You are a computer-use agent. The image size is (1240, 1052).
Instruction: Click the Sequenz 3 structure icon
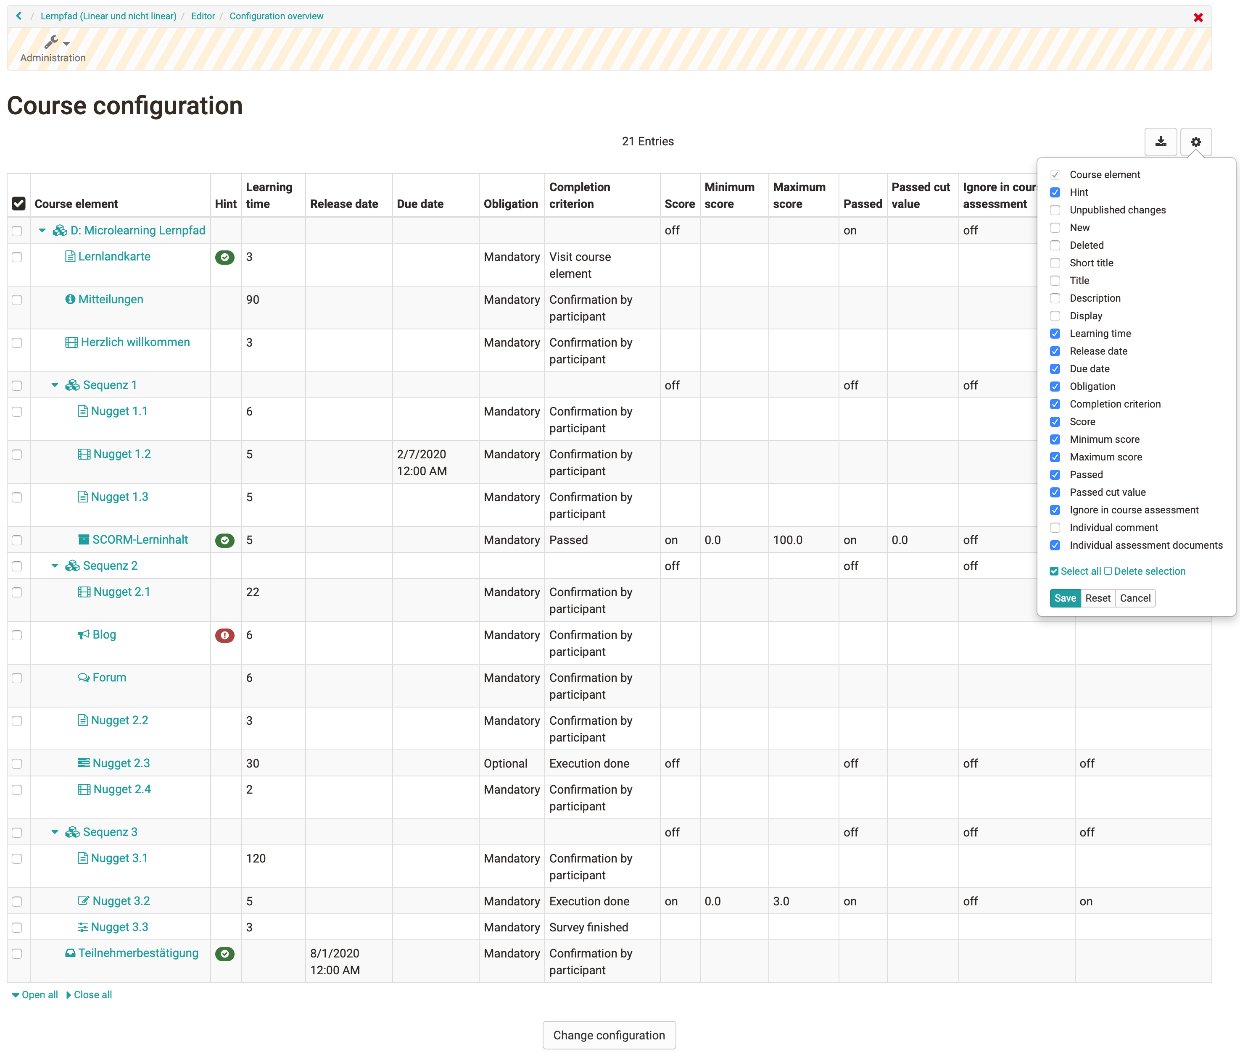[72, 832]
